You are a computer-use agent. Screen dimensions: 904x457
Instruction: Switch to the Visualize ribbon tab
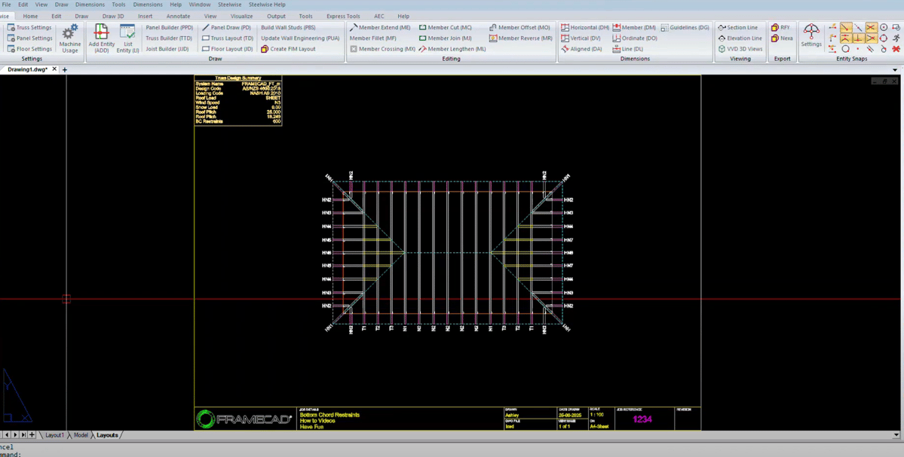point(241,16)
